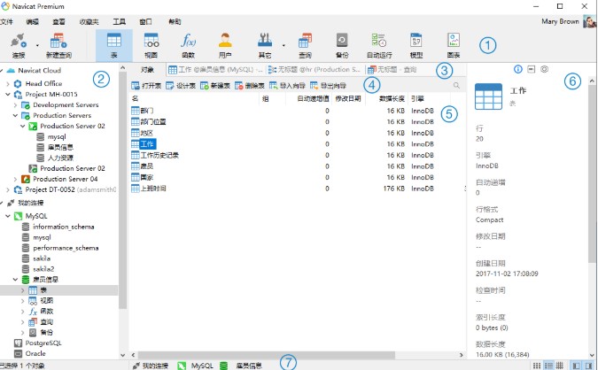Toggle the right information pane visibility
This screenshot has height=370, width=598.
point(588,365)
